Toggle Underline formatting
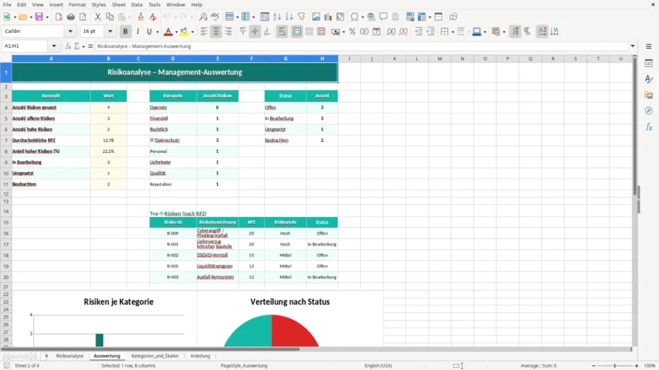Viewport: 659px width, 370px height. click(149, 31)
